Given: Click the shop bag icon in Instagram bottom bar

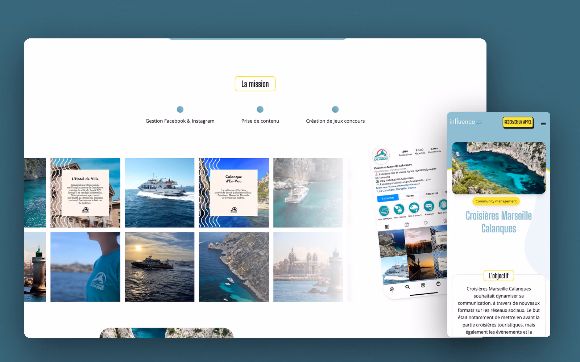Looking at the screenshot, I should (x=438, y=284).
